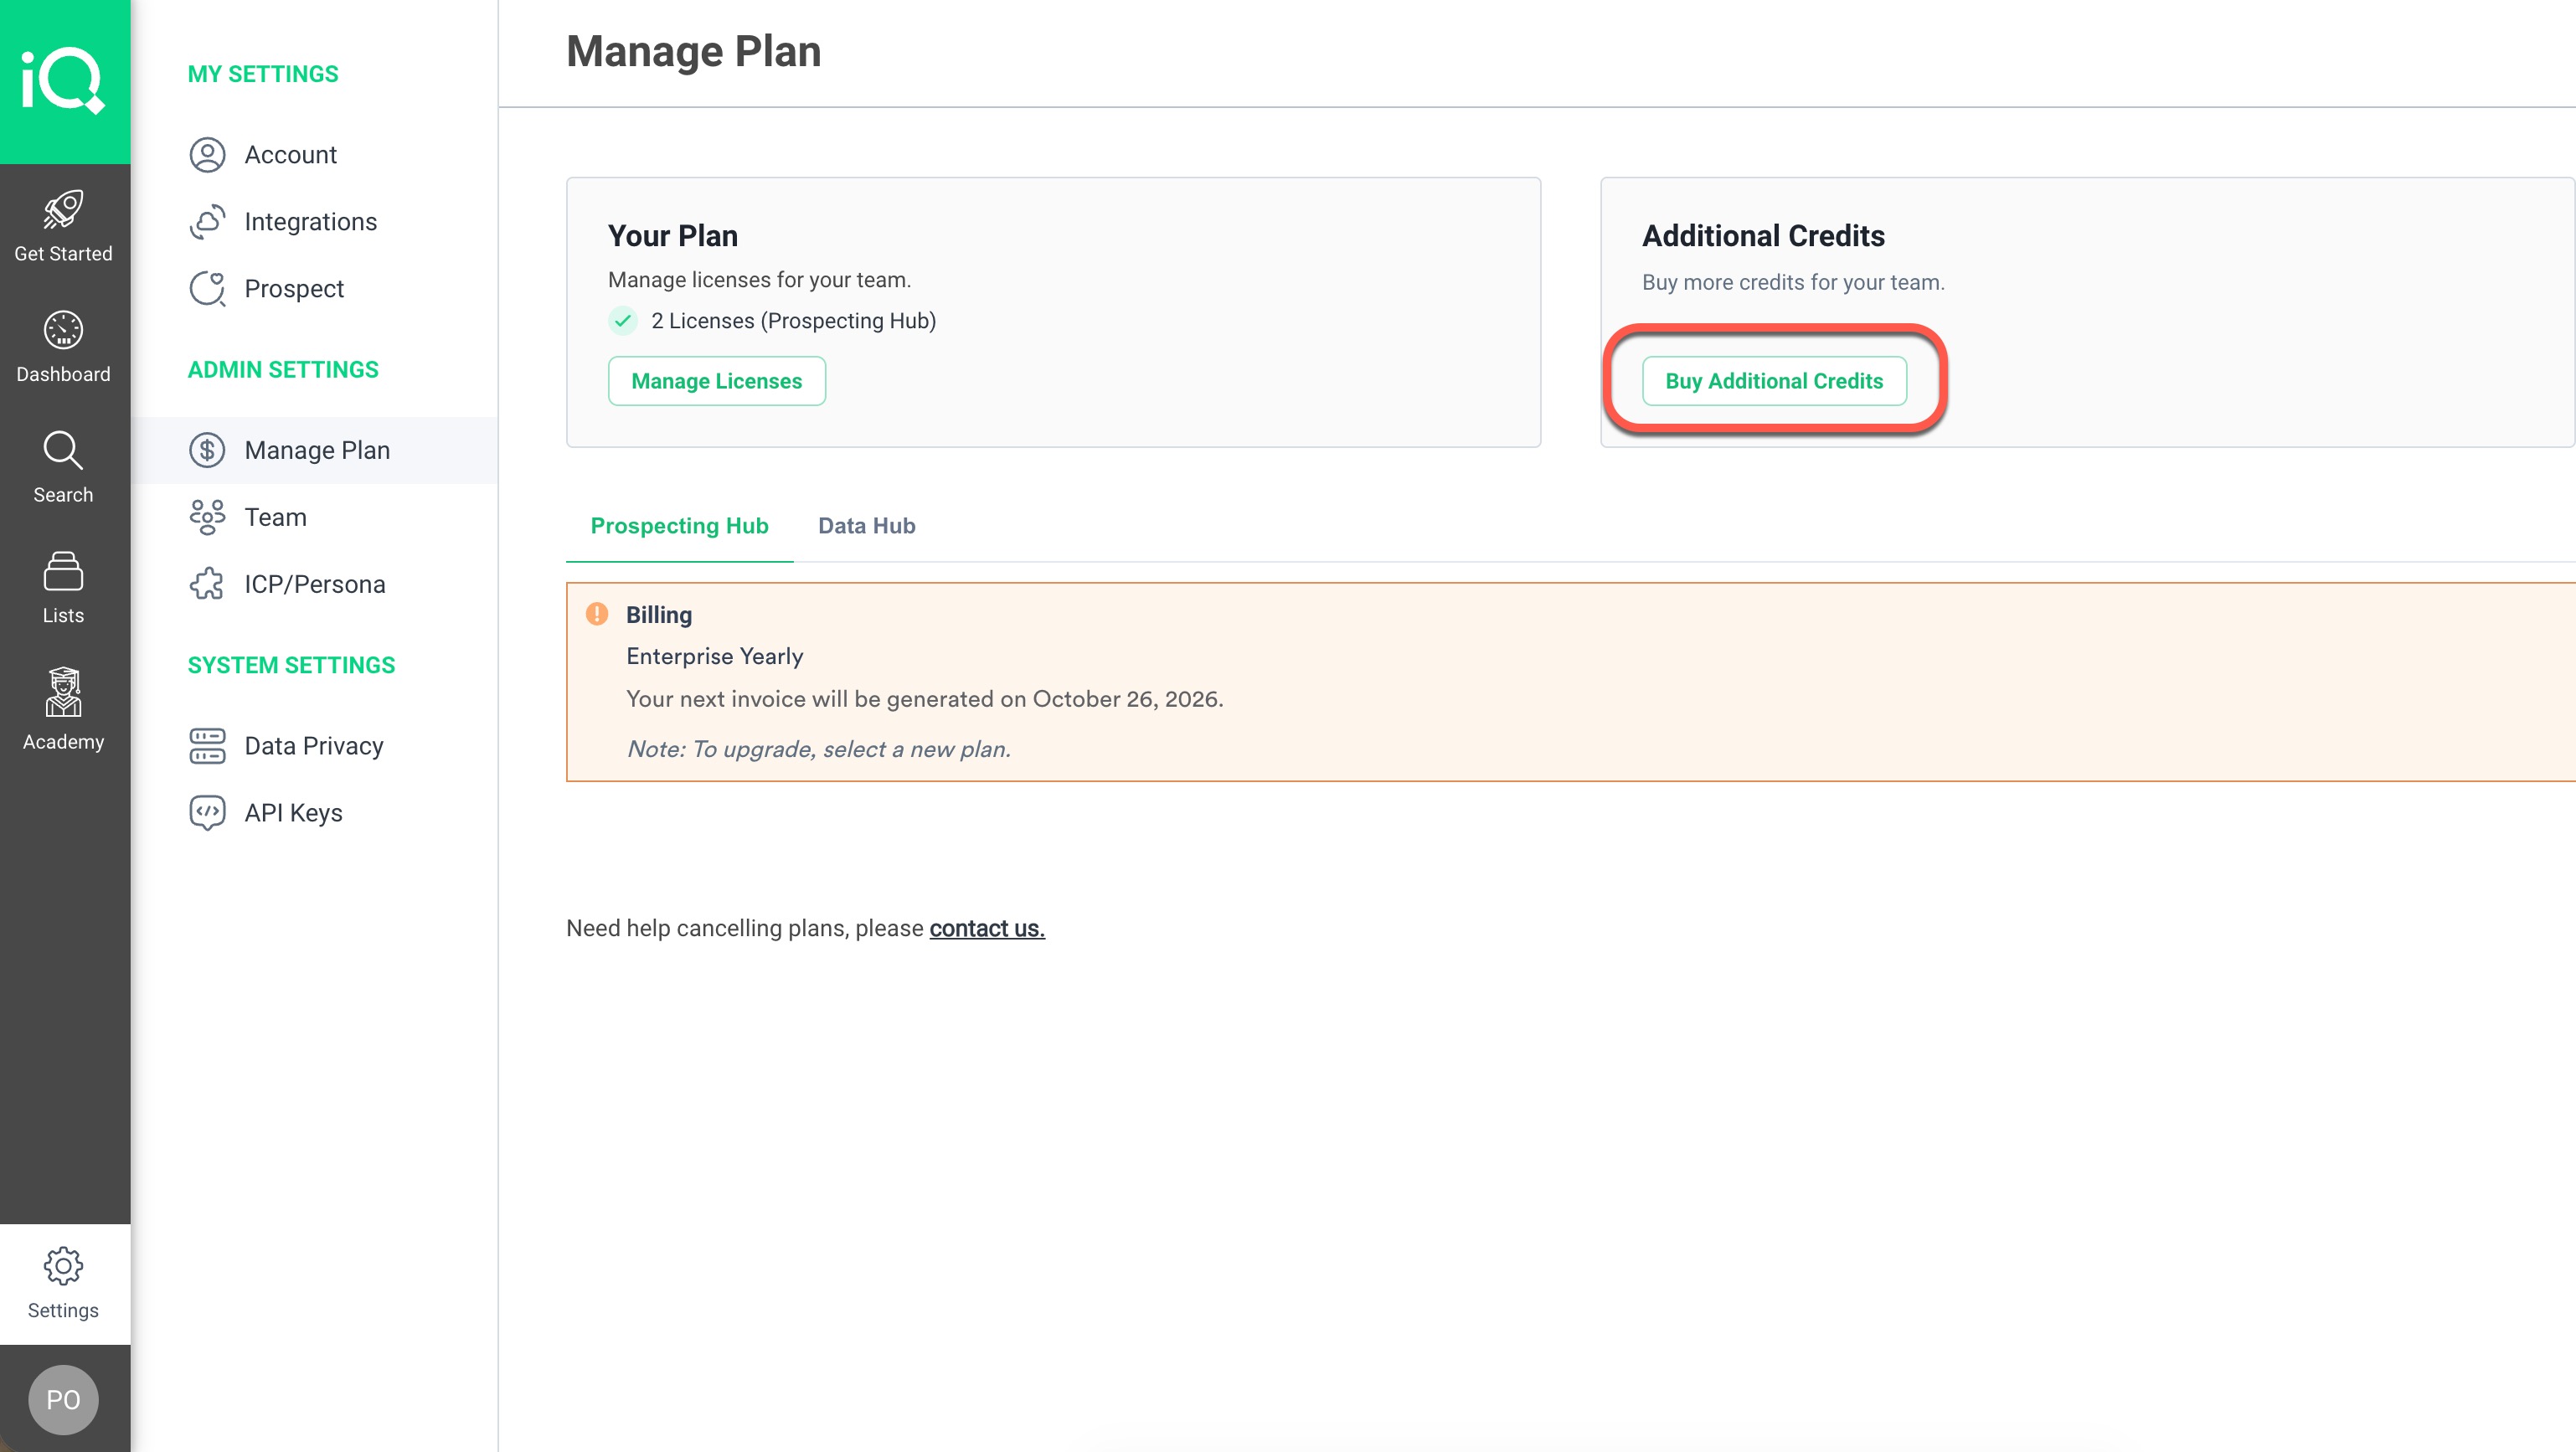Click Manage Licenses button

(x=716, y=381)
